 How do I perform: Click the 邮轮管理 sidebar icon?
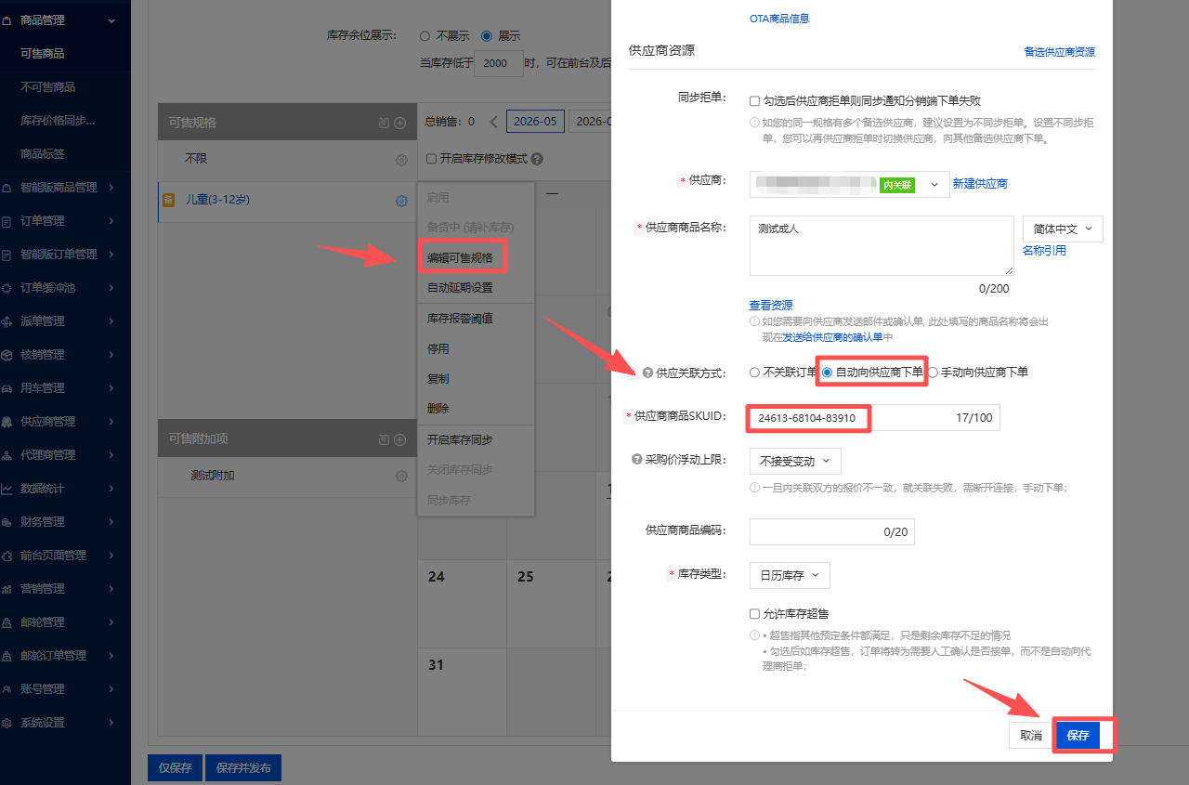tap(7, 622)
